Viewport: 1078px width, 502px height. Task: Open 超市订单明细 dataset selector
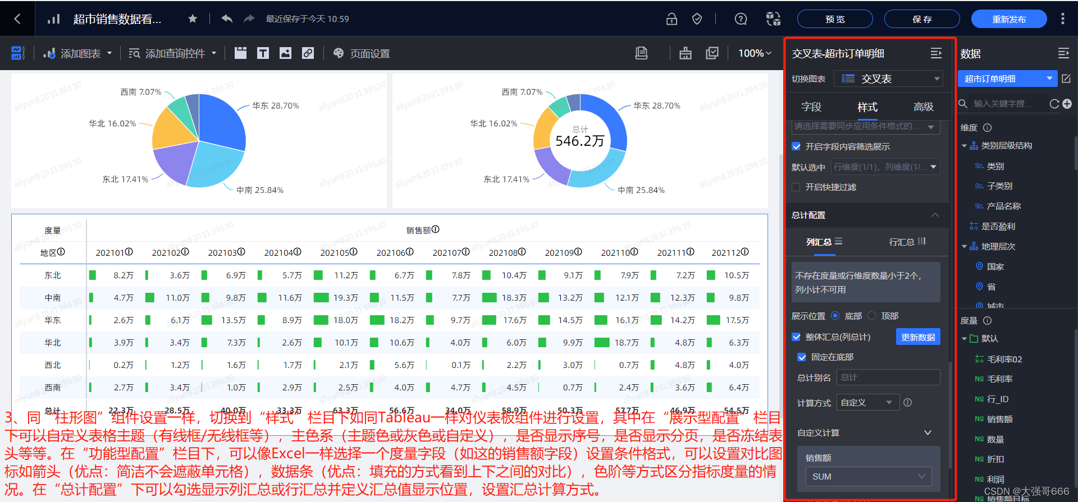pos(1007,79)
